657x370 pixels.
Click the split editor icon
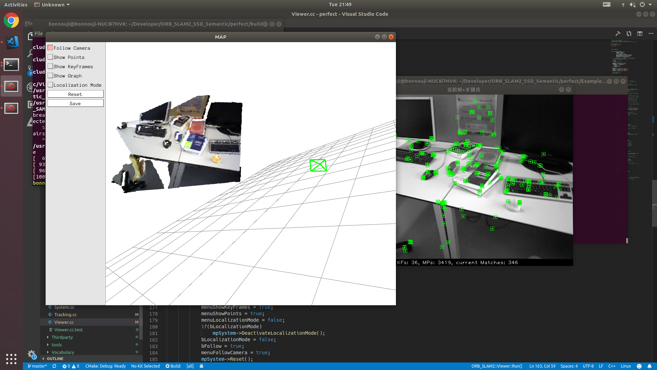tap(640, 34)
